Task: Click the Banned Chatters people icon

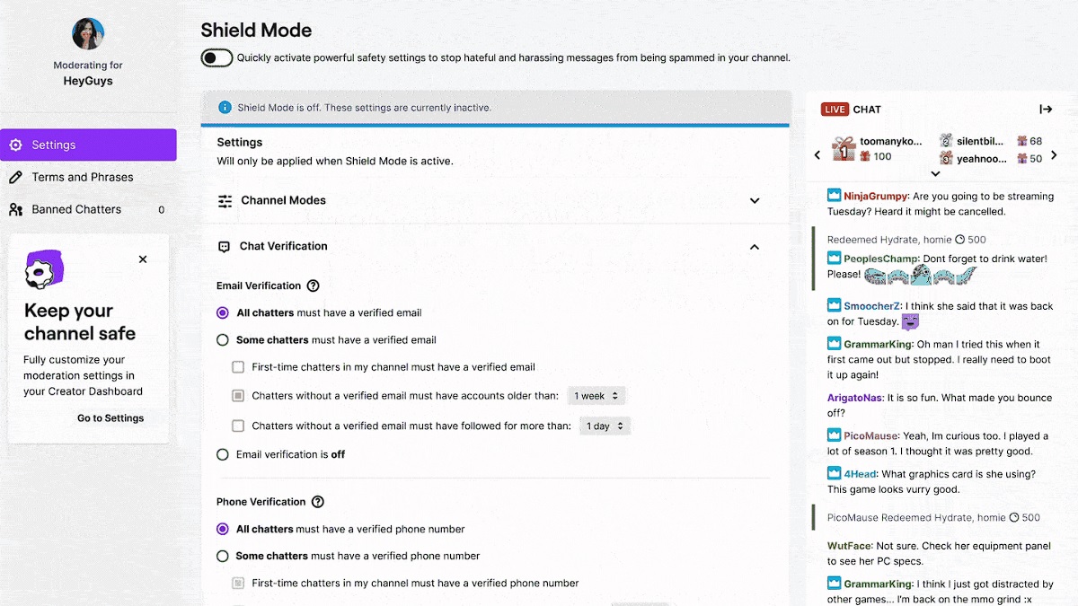Action: click(x=15, y=209)
